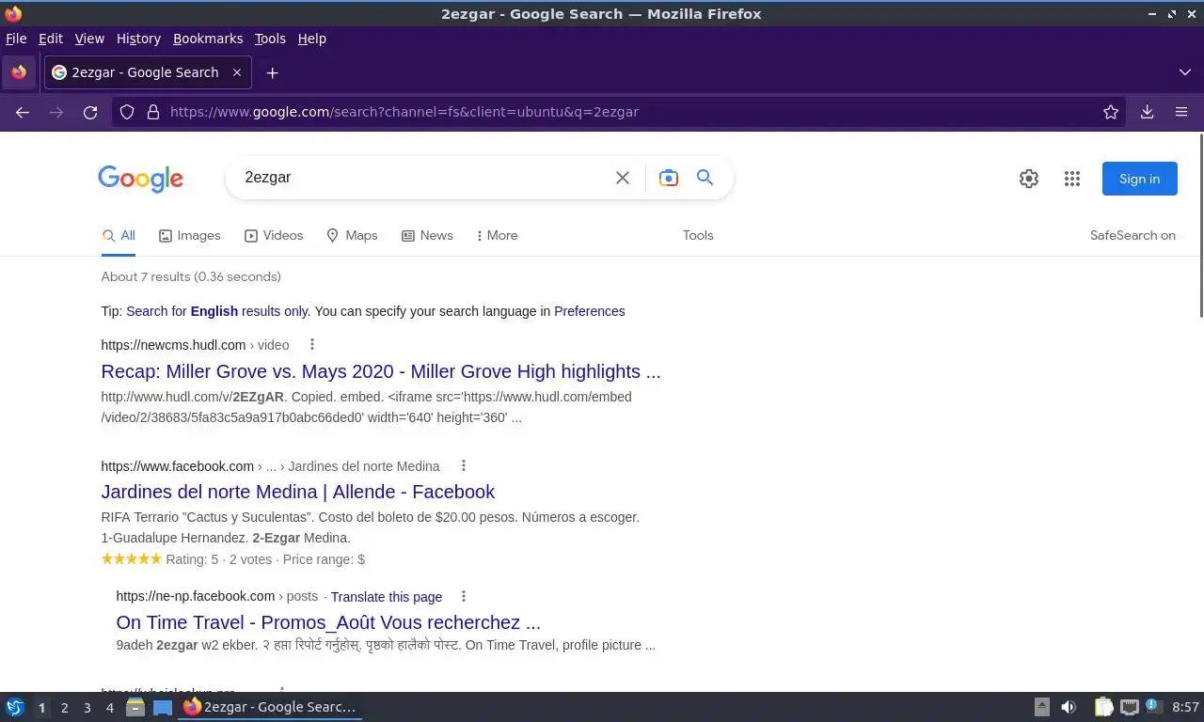Open Jardines del norte Medina Facebook result
The image size is (1204, 722).
click(x=298, y=492)
